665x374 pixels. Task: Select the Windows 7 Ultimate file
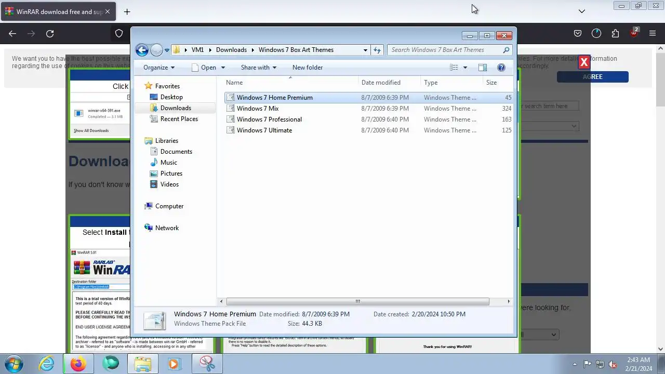[x=369, y=130]
